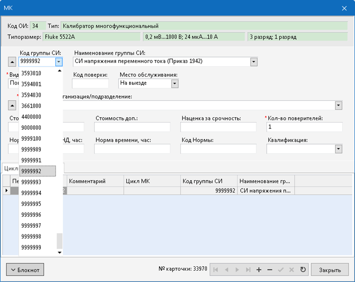Close the МК dialog window
Image resolution: width=355 pixels, height=282 pixels.
[x=344, y=8]
